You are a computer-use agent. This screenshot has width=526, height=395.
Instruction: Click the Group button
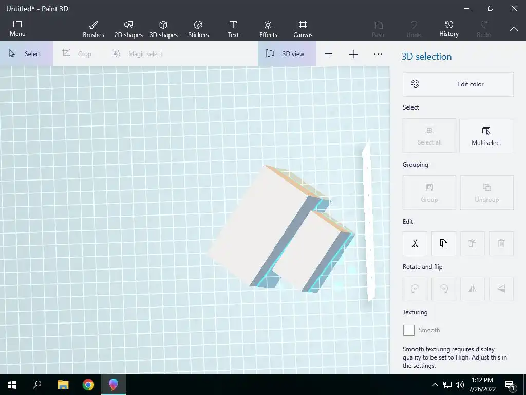click(x=429, y=193)
